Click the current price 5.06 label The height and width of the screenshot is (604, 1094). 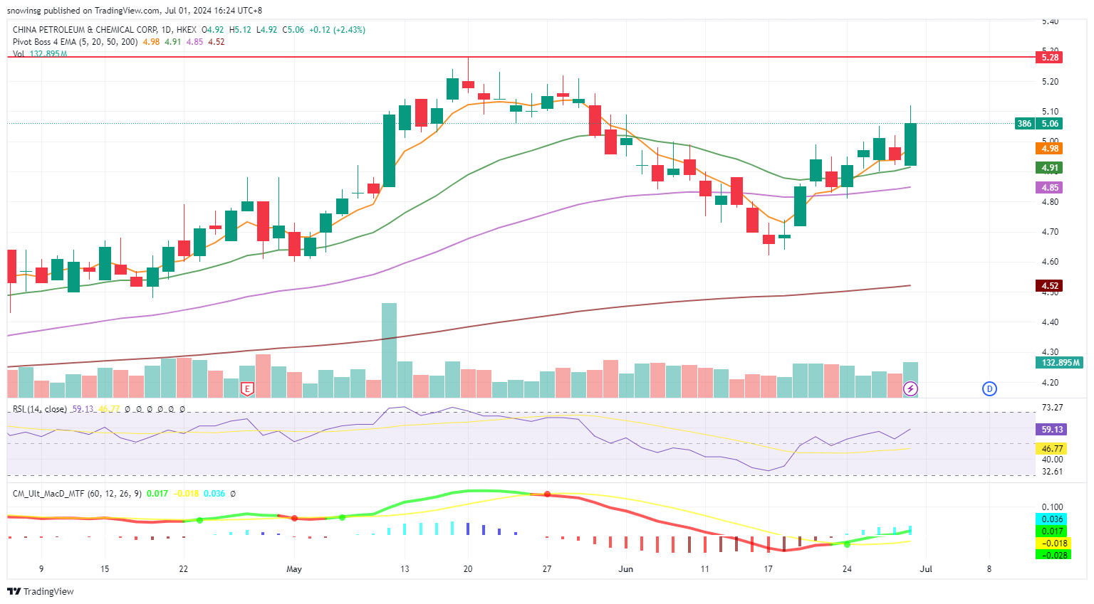(1050, 123)
